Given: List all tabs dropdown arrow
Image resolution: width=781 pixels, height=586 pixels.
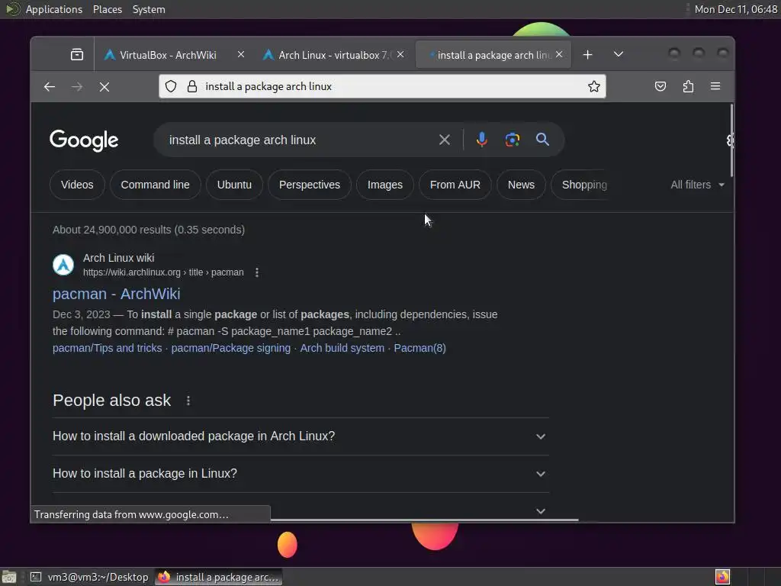Looking at the screenshot, I should 618,54.
